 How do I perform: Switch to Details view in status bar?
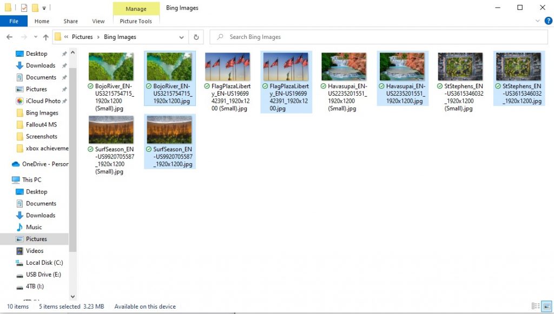(536, 306)
